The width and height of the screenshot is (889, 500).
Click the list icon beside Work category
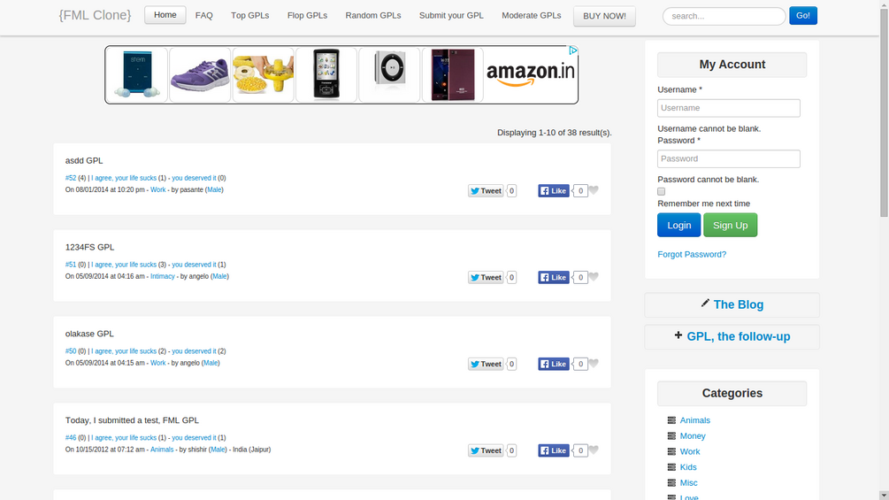click(671, 451)
